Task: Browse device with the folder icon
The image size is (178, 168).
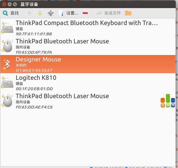Action: pos(128,13)
